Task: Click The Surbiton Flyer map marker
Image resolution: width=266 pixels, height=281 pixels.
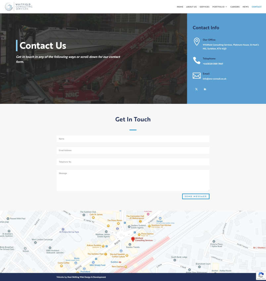Action: [106, 254]
